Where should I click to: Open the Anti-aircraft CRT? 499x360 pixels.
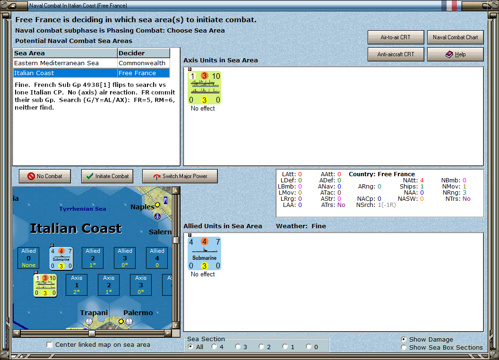(x=396, y=54)
